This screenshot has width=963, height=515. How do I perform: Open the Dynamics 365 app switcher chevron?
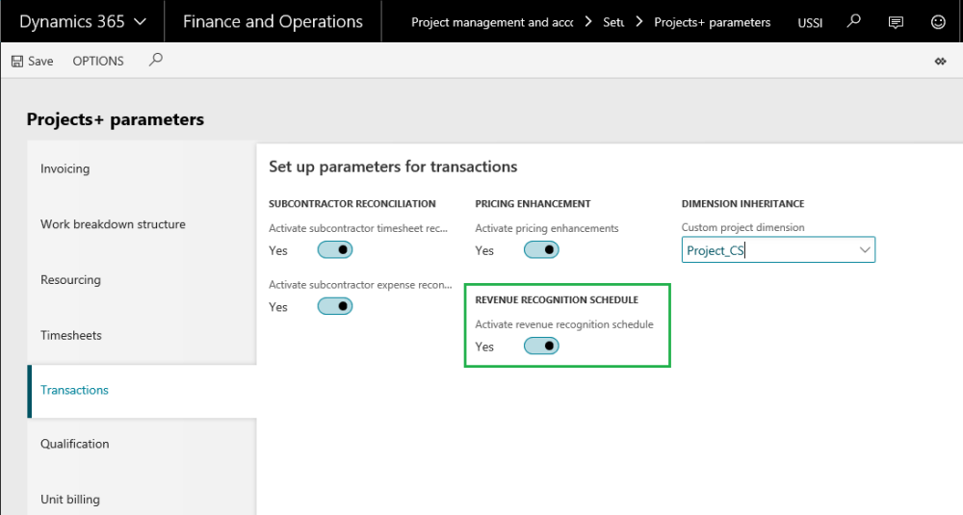[x=141, y=21]
